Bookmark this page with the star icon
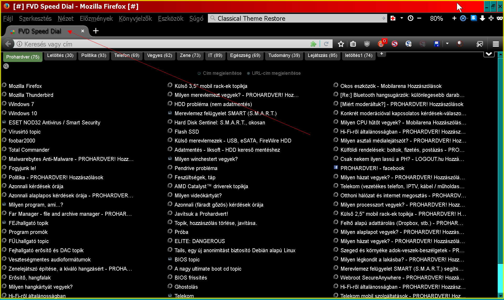 (341, 44)
